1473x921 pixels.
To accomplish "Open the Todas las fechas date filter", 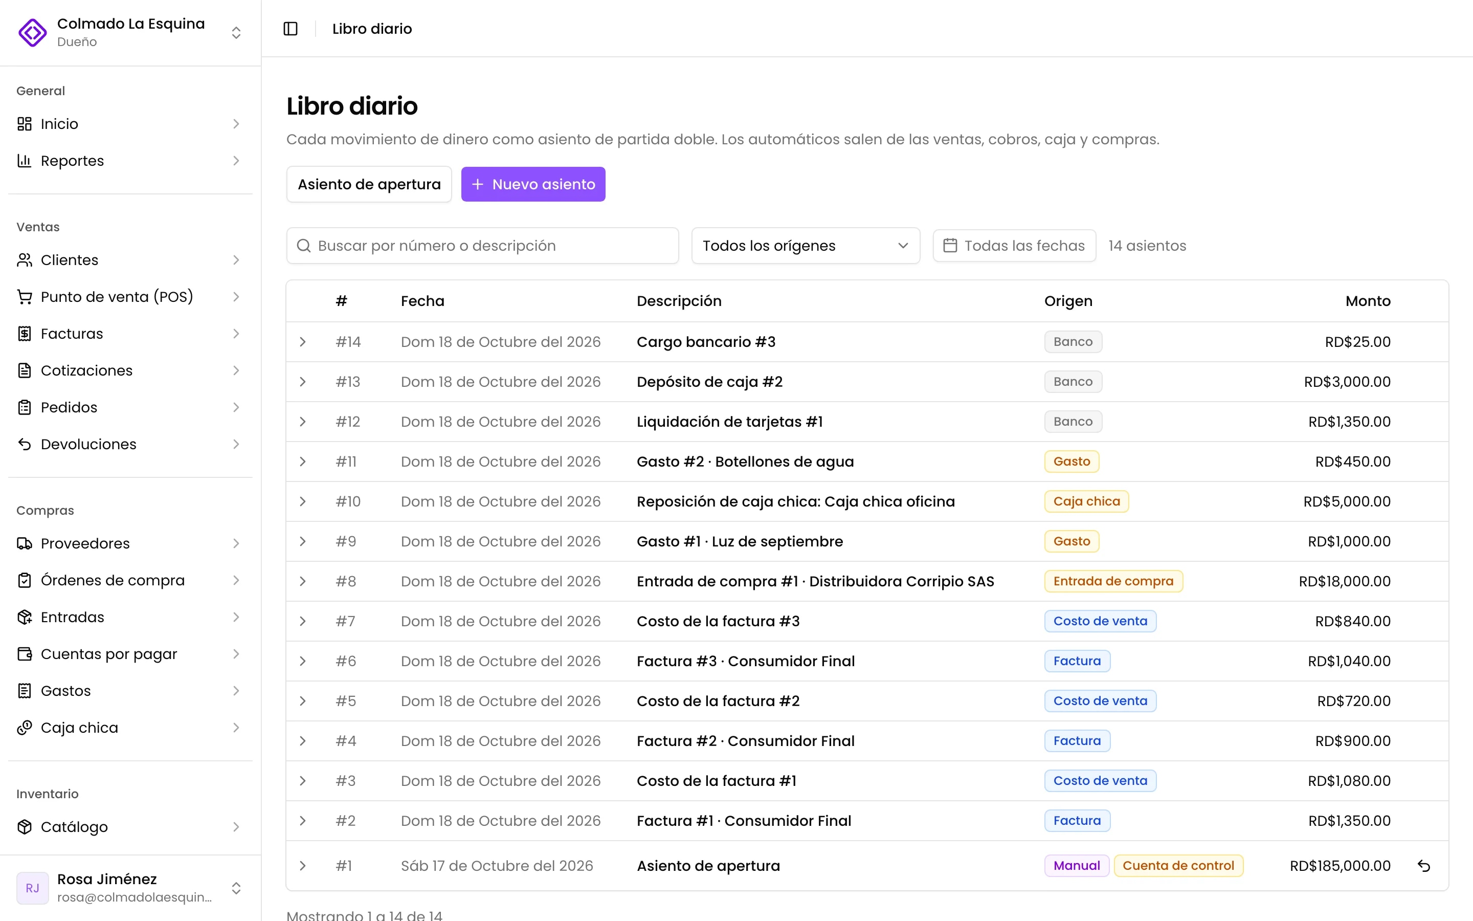I will 1014,246.
